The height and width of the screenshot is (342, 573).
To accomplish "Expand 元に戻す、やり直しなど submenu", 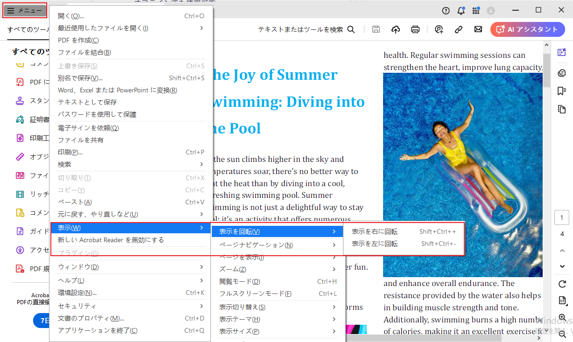I will point(131,214).
